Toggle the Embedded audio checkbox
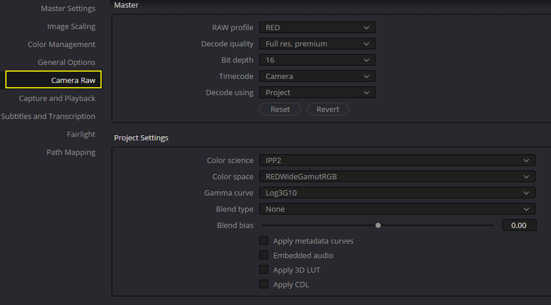The image size is (551, 305). pyautogui.click(x=264, y=255)
